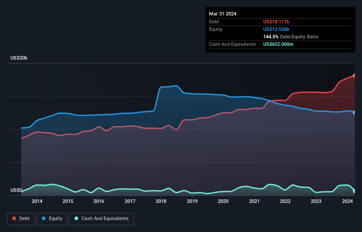Click the 2023 x-axis label
Viewport: 362px width, 232px height.
[316, 201]
